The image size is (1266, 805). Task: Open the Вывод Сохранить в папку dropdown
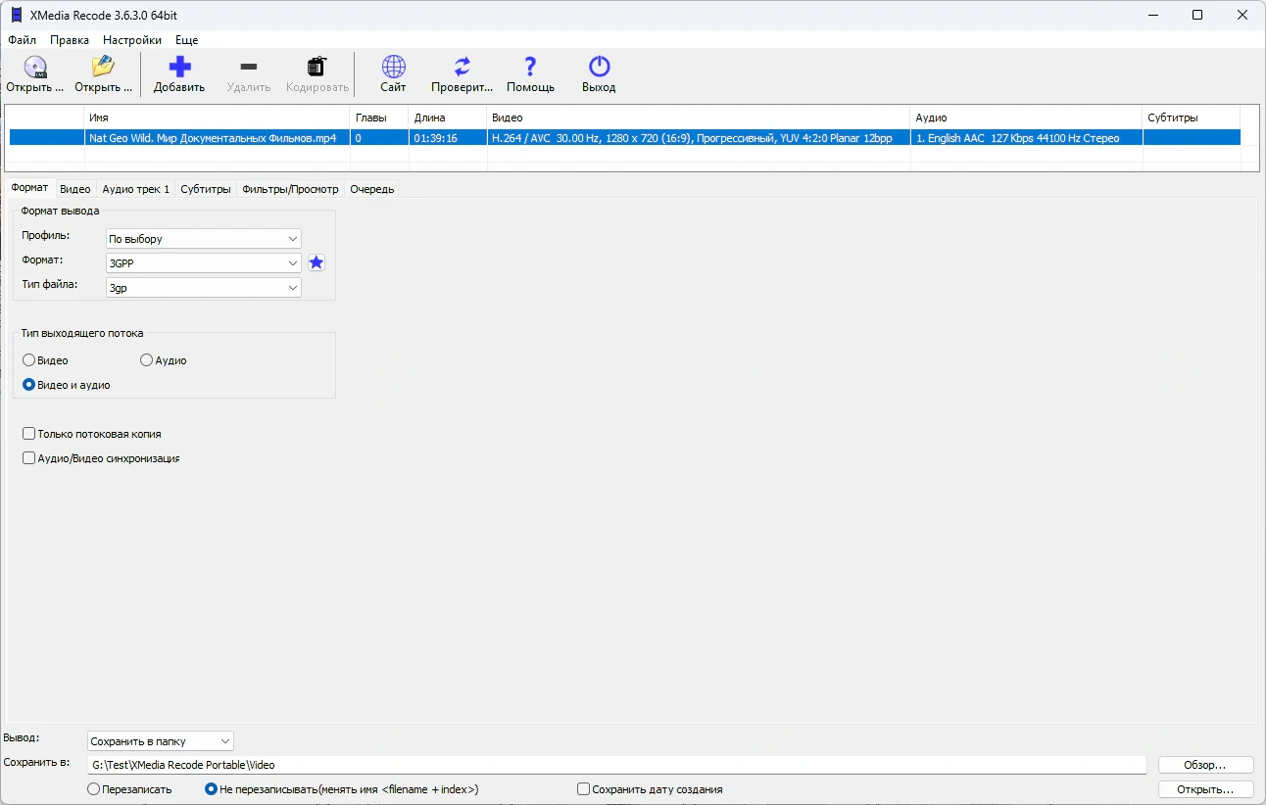tap(161, 741)
